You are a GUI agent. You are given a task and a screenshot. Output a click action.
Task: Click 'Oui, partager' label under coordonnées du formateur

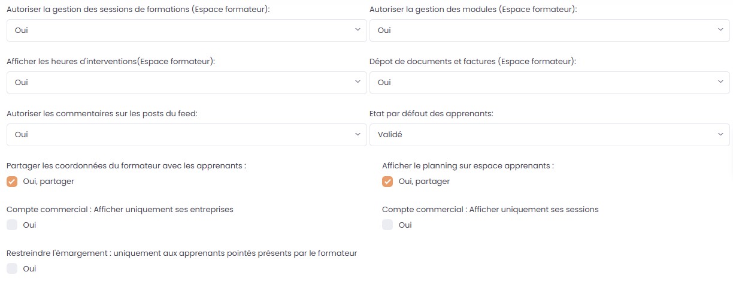pos(49,182)
